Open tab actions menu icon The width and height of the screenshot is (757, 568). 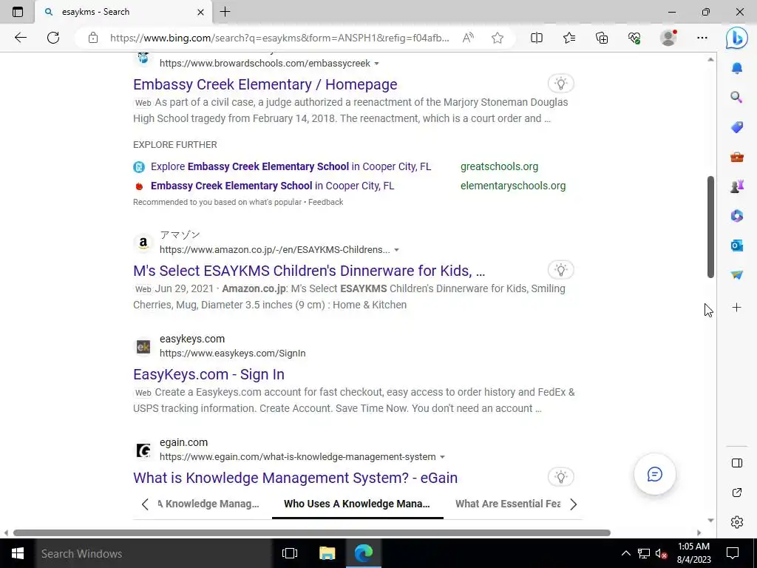(18, 12)
